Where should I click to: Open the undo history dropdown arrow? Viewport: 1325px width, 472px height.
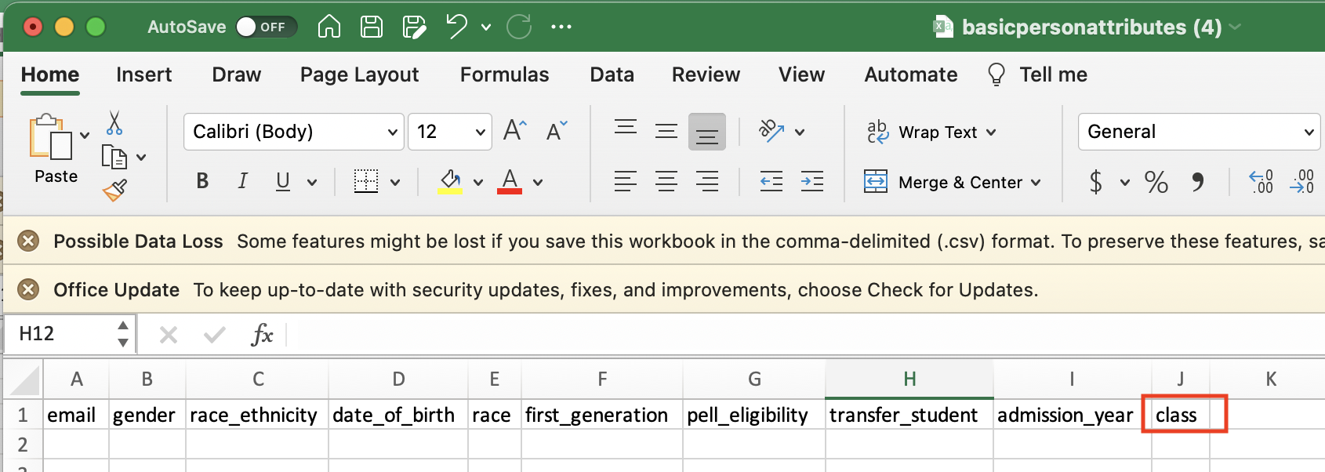[486, 27]
